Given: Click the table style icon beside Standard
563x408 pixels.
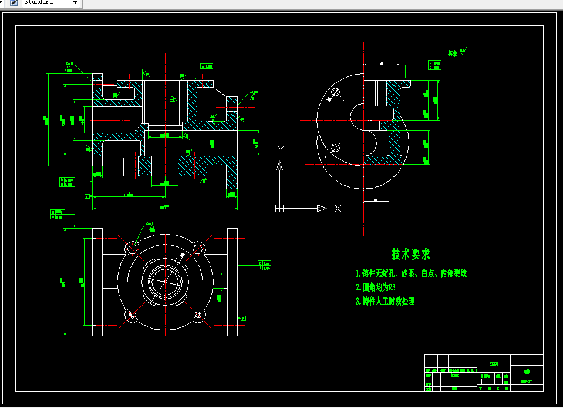Looking at the screenshot, I should (x=14, y=3).
